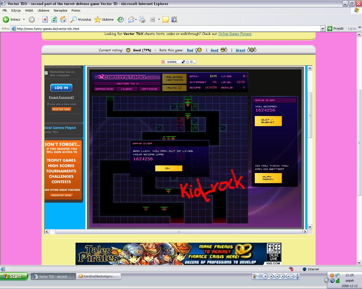The image size is (362, 289).
Task: Click the Stop loading icon
Action: (x=45, y=19)
